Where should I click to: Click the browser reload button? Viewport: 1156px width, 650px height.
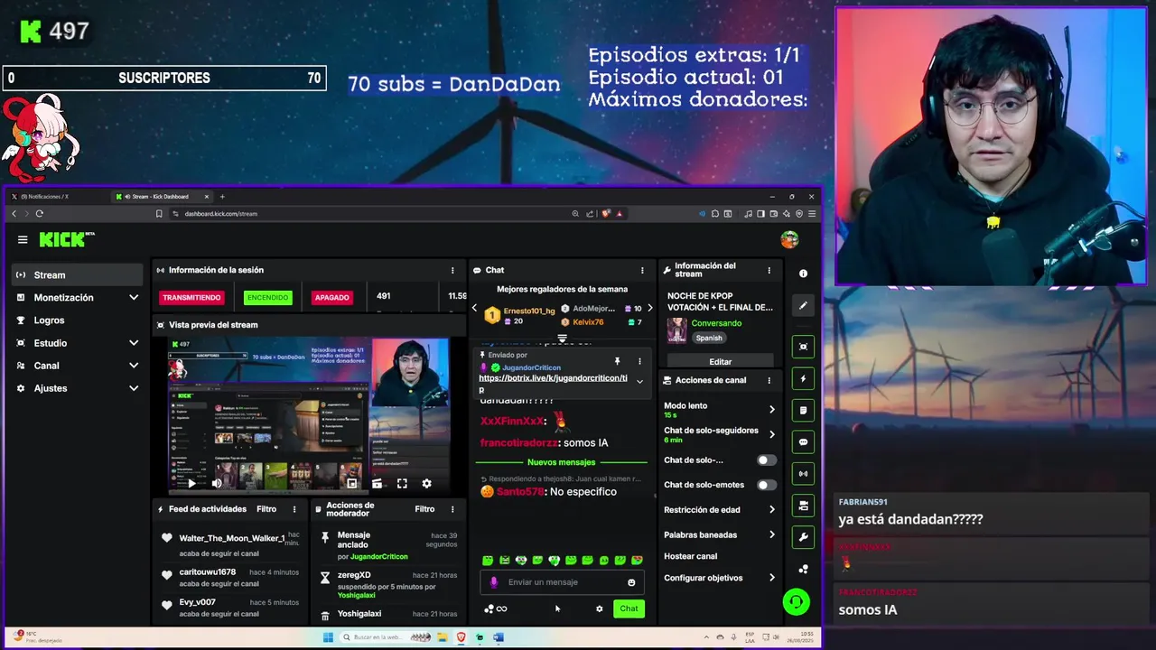pyautogui.click(x=39, y=214)
